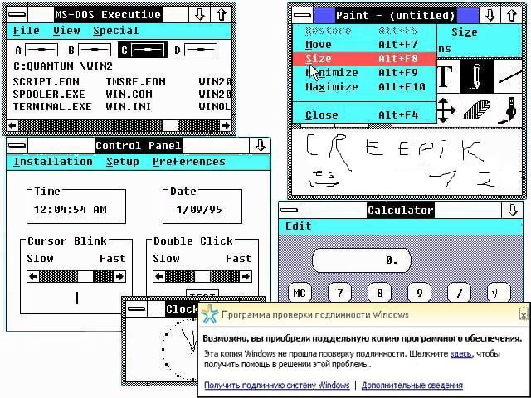This screenshot has height=398, width=531.
Task: Click Double Click slider left arrow
Action: coord(158,276)
